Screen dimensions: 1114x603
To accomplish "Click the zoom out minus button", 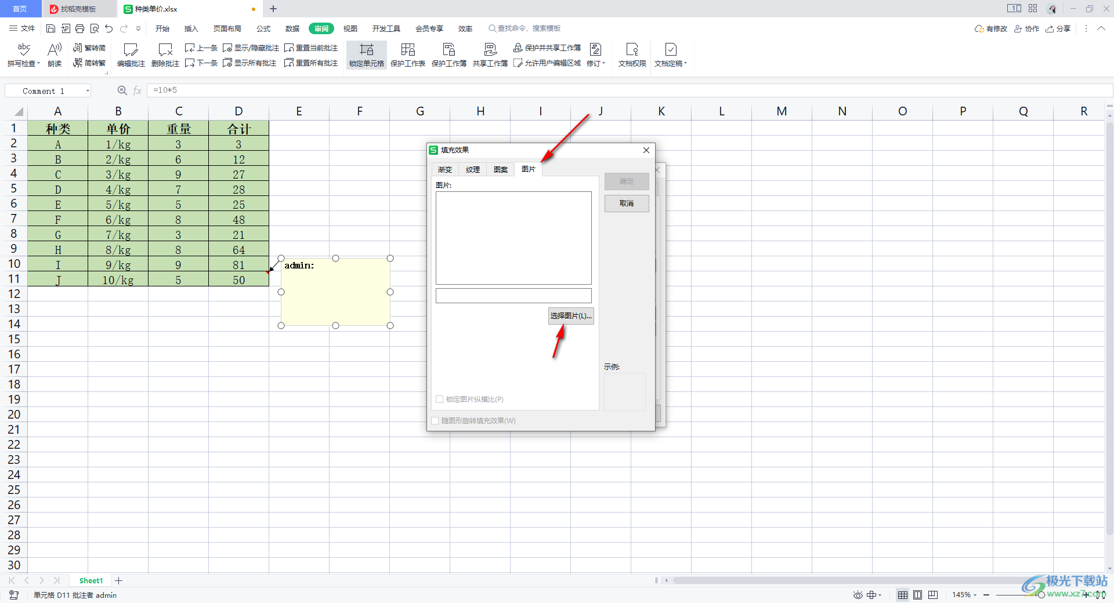I will pos(986,595).
